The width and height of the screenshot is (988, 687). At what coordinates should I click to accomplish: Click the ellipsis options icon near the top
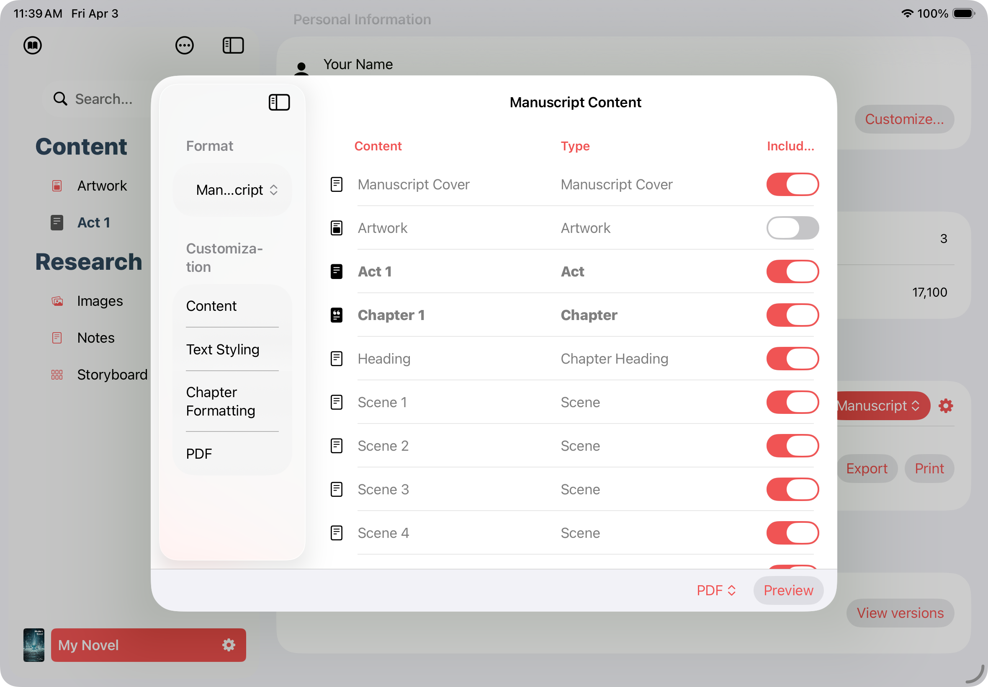pyautogui.click(x=184, y=45)
